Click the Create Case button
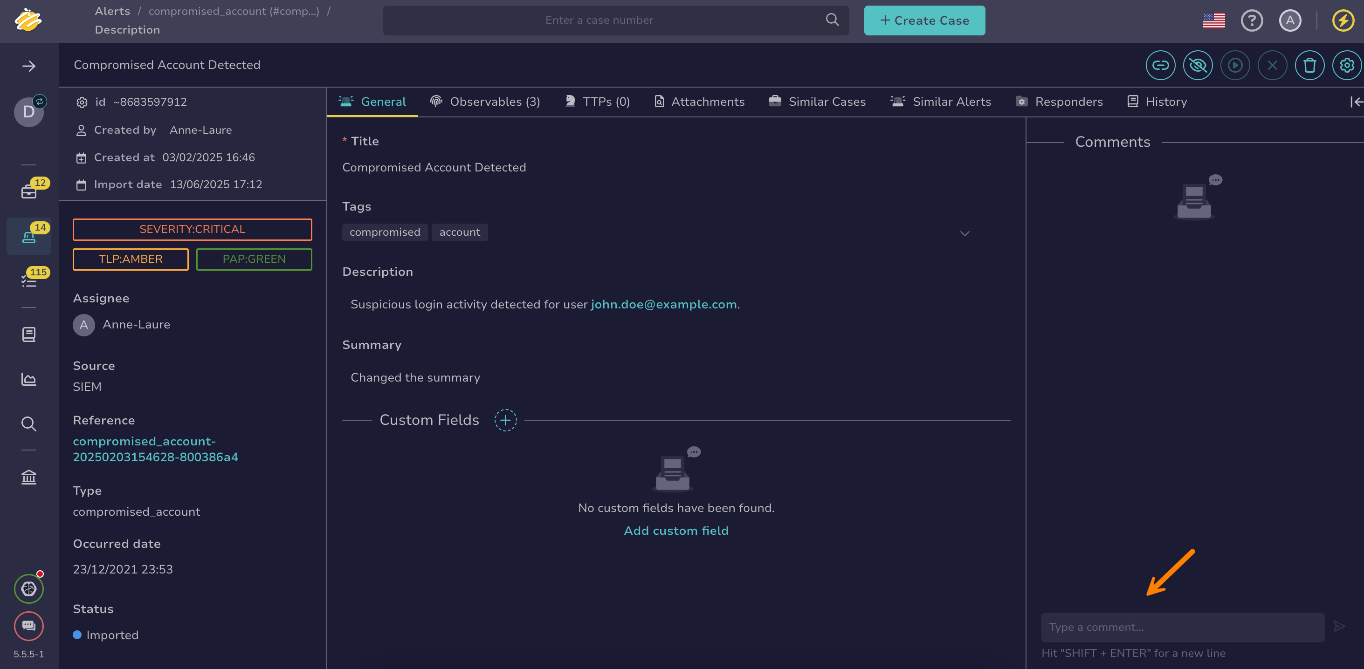This screenshot has width=1364, height=669. click(924, 20)
